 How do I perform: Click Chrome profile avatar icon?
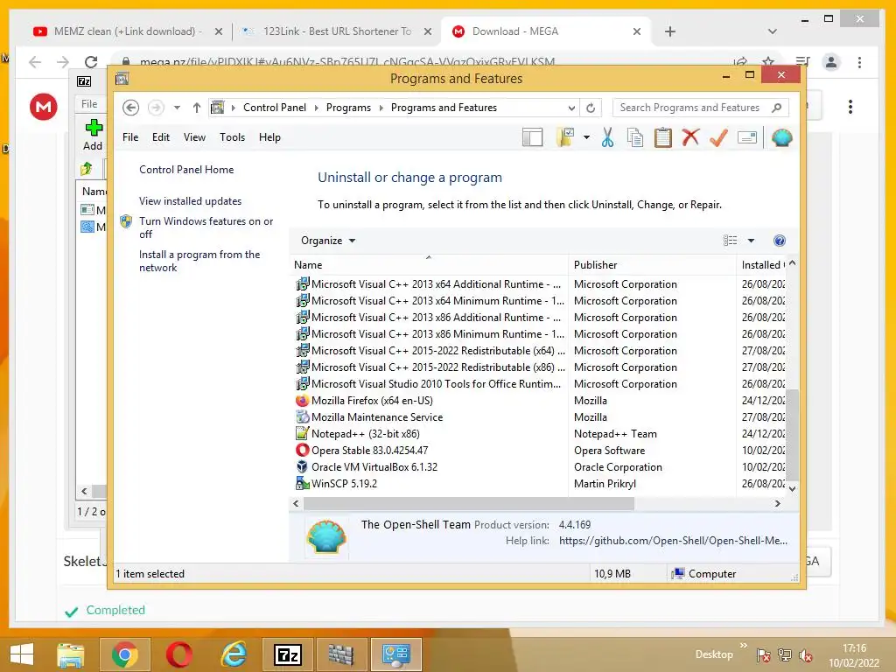click(831, 62)
